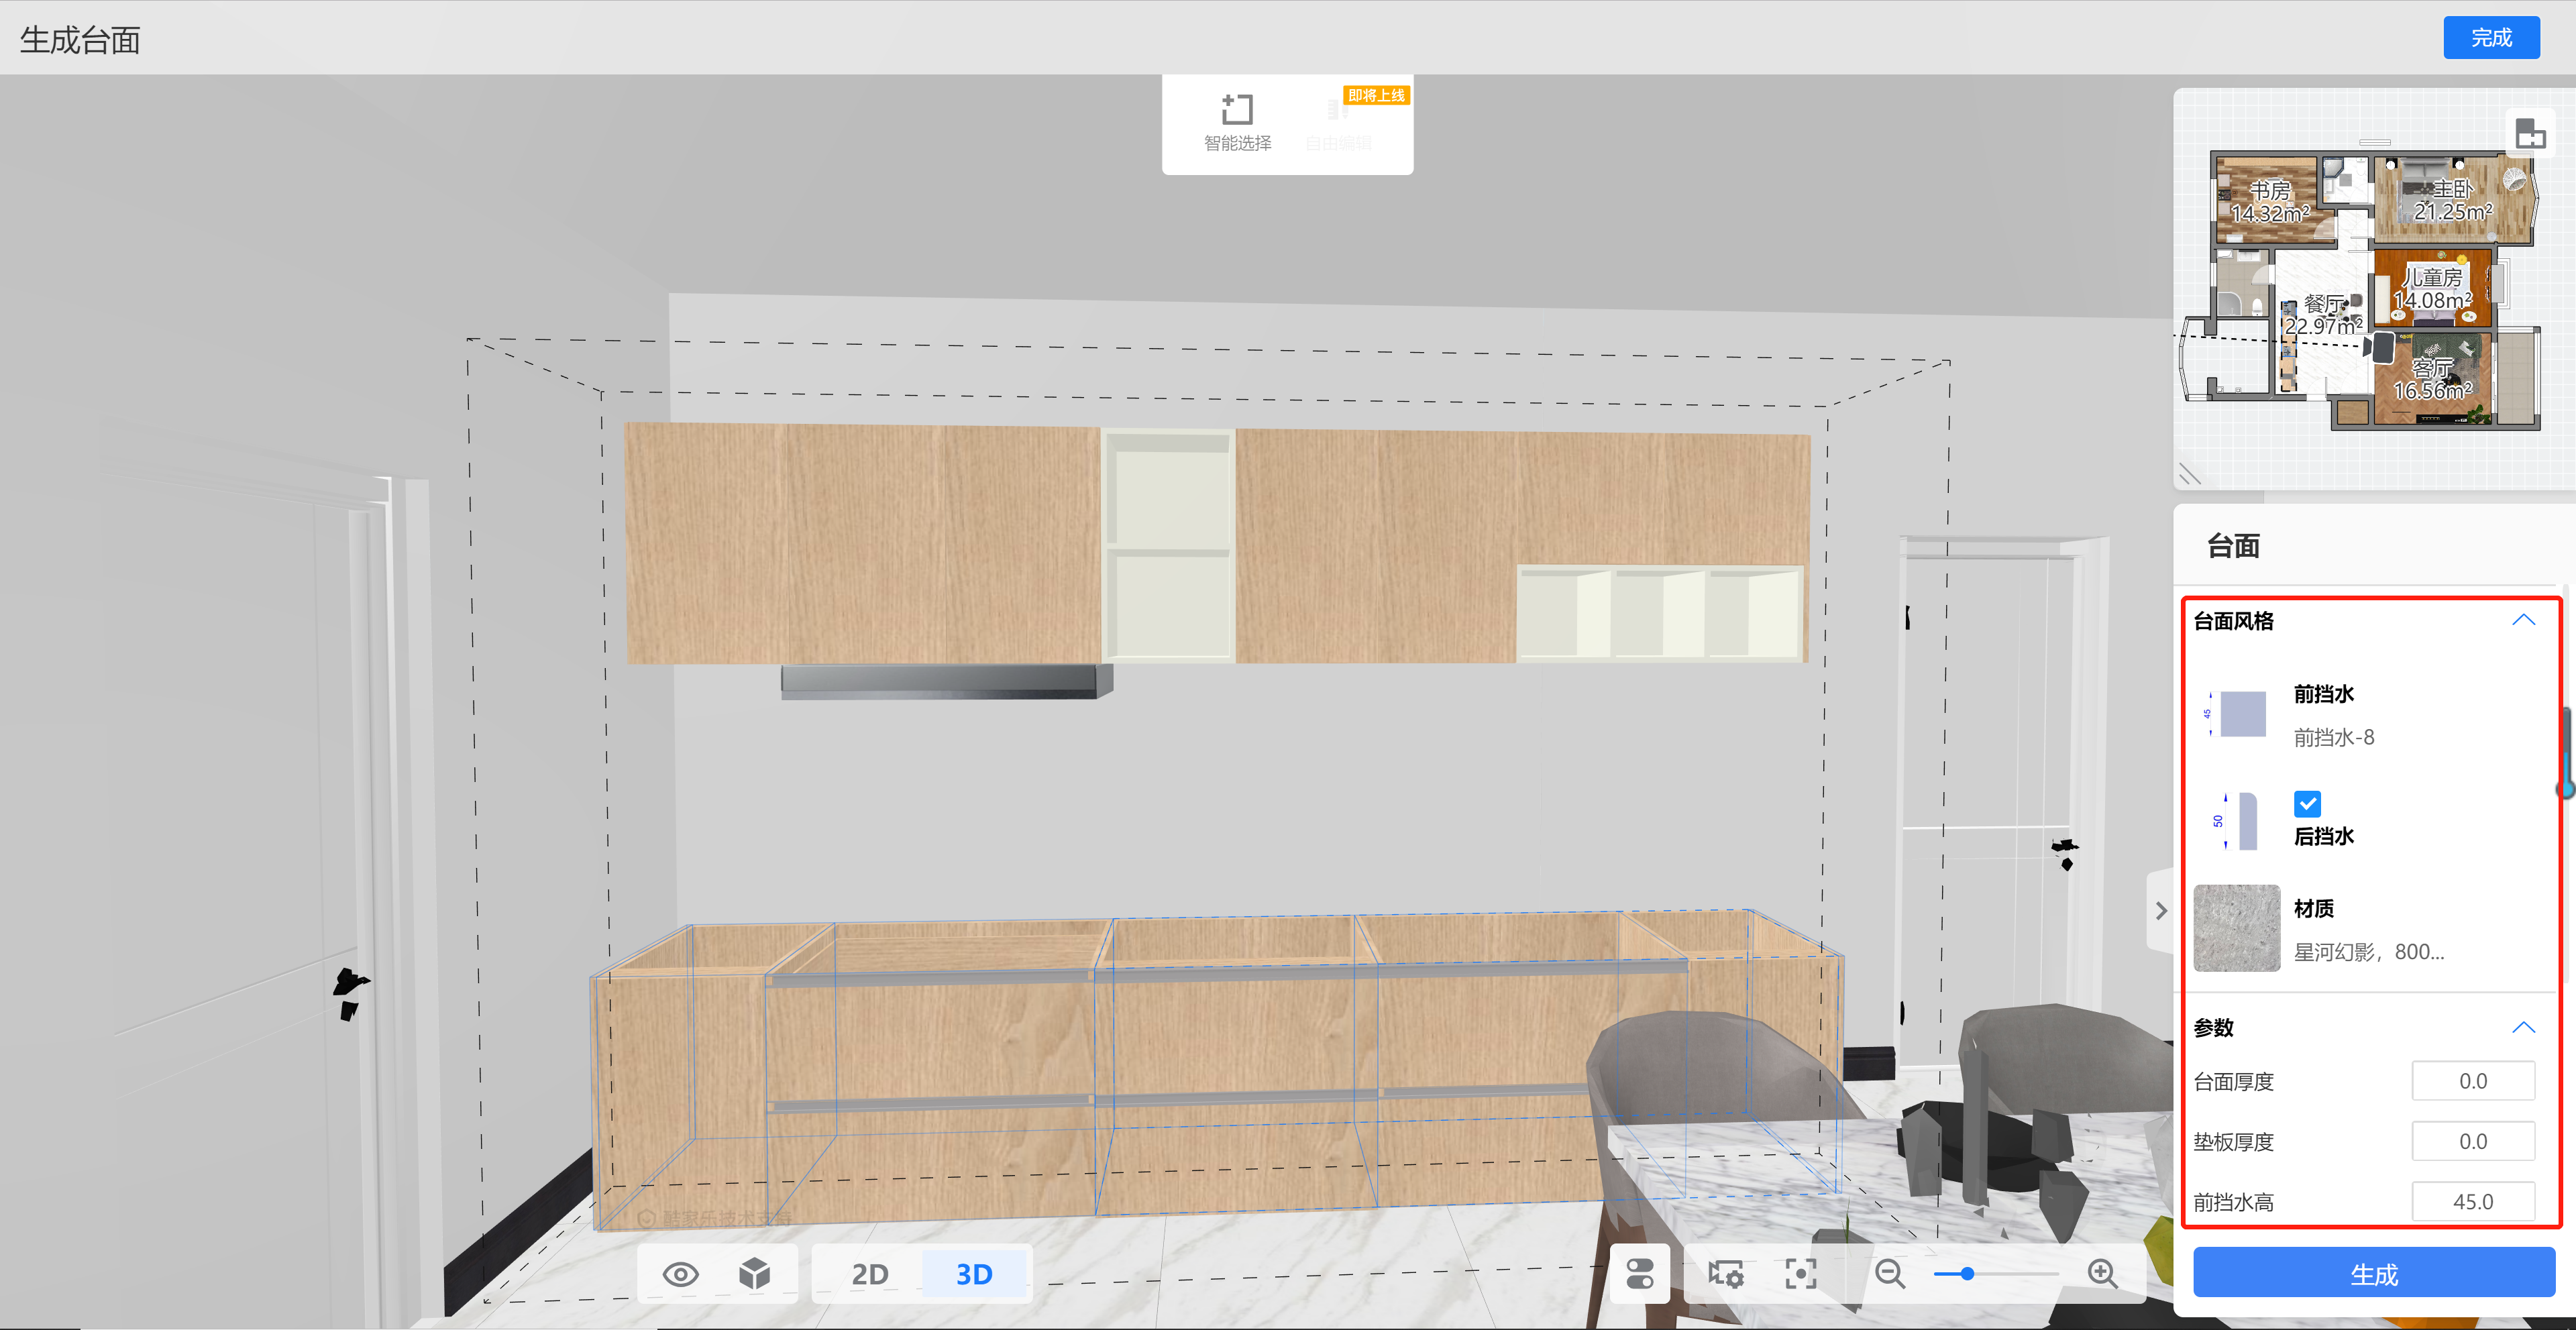Click the 即将上线 badge
This screenshot has height=1330, width=2576.
tap(1376, 95)
